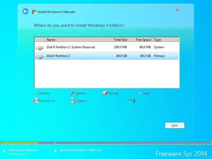212x159 pixels.
Task: Click the System type cell
Action: coord(159,47)
